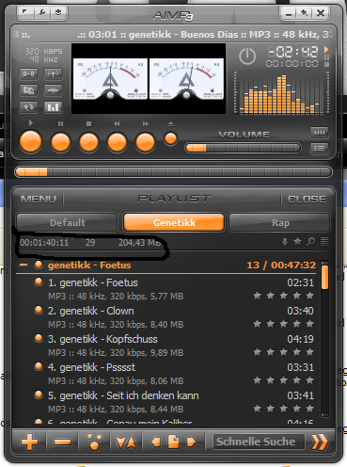Sort the playlist with VA button
Viewport: 347px width, 467px height.
click(x=126, y=442)
